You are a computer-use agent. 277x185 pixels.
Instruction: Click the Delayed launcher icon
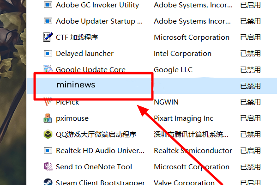tap(48, 54)
